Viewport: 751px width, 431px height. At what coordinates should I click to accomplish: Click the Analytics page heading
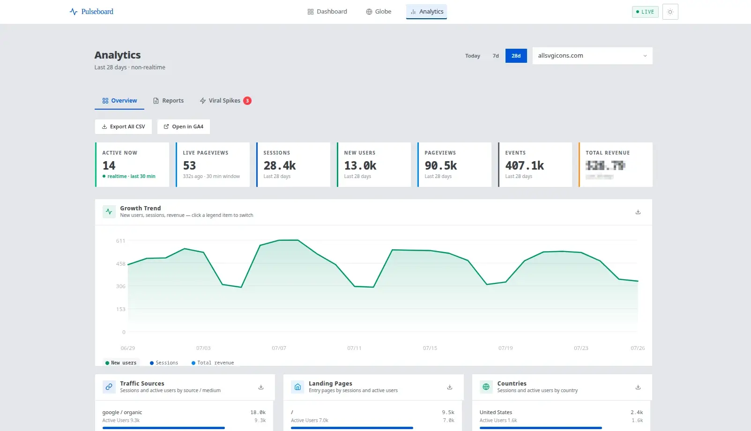click(x=118, y=55)
